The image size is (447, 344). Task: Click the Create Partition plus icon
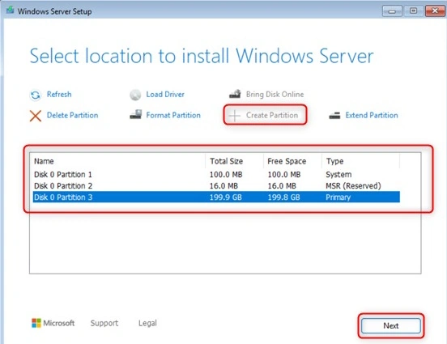[x=235, y=116]
